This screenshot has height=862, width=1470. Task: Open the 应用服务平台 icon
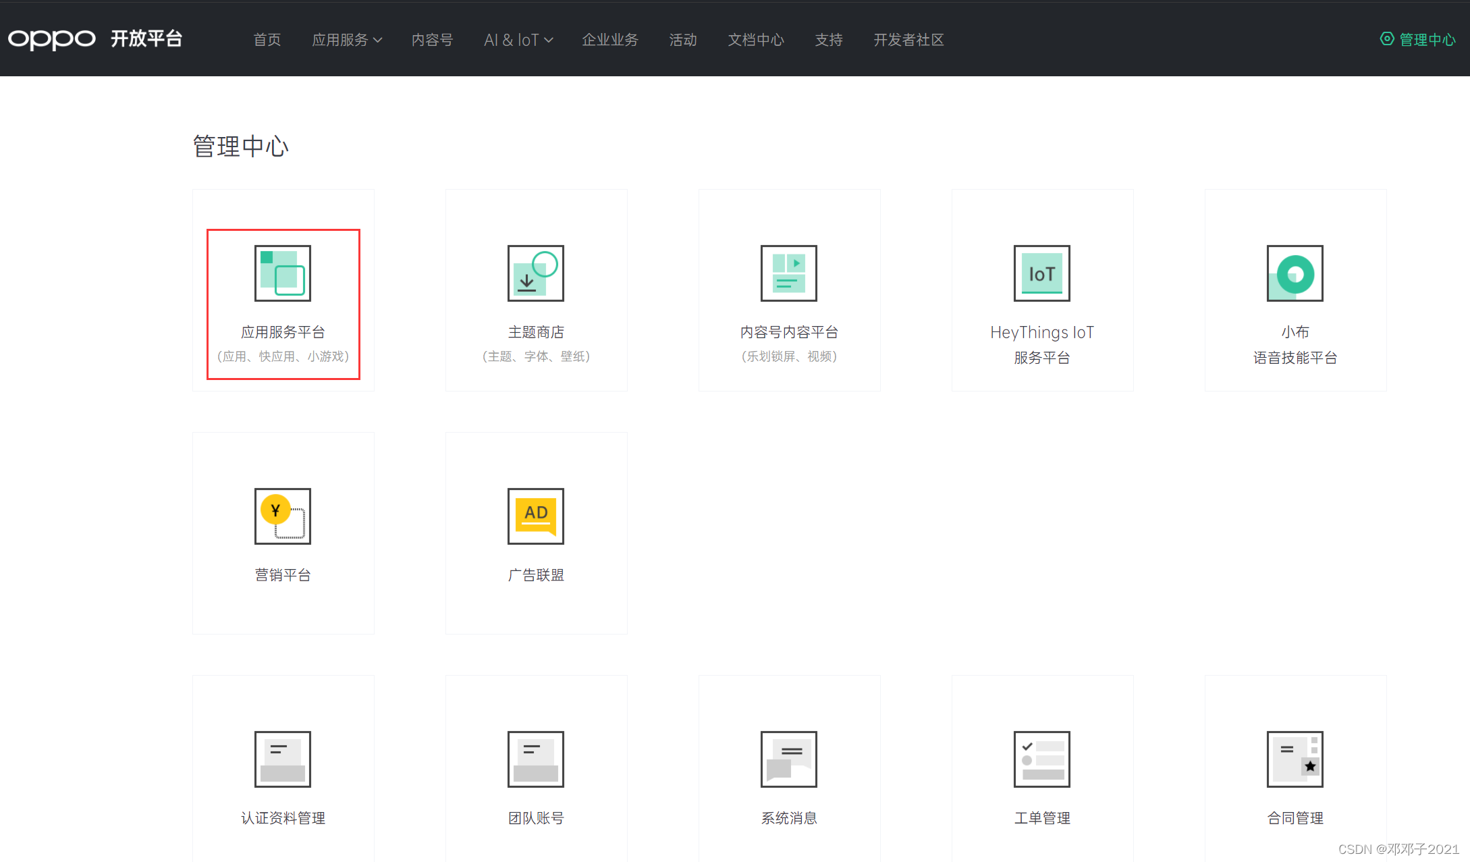pos(283,273)
